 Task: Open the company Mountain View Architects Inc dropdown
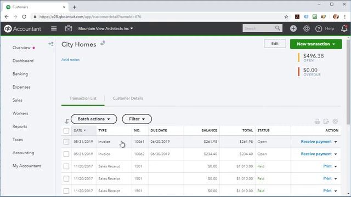click(105, 28)
